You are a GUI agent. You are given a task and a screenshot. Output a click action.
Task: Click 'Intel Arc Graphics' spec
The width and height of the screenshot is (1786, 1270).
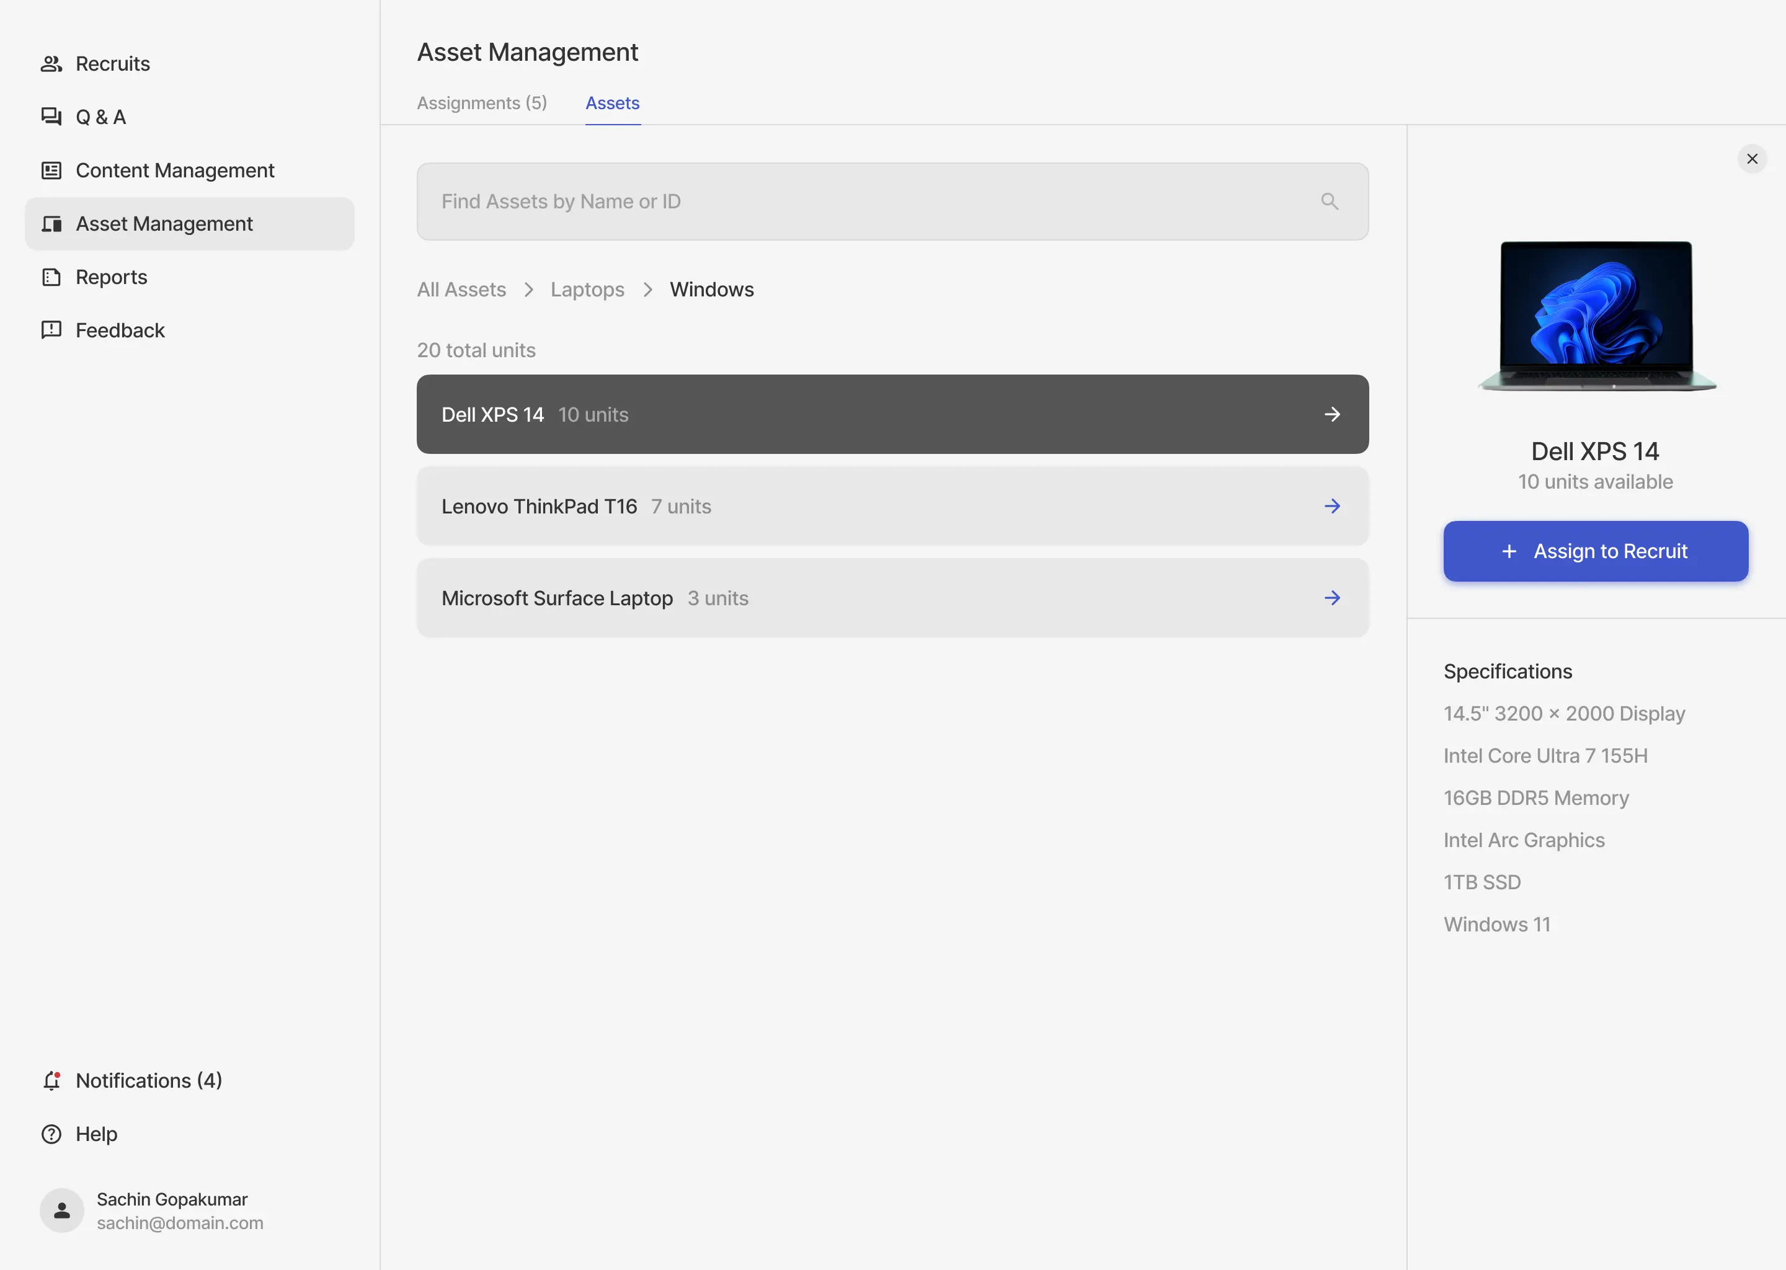pos(1524,841)
